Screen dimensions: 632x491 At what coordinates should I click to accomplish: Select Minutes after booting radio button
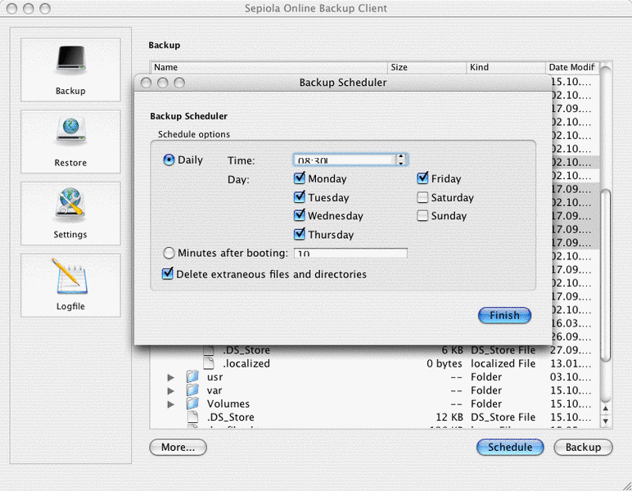(x=169, y=253)
